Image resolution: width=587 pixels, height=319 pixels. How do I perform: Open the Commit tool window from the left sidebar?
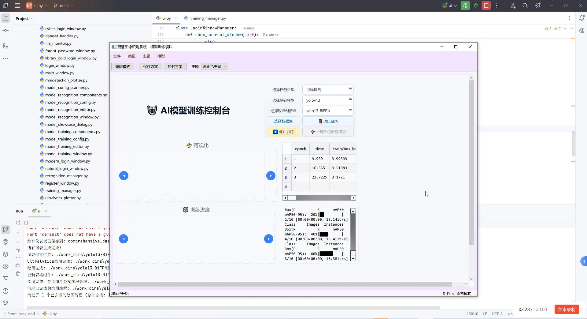pyautogui.click(x=6, y=30)
